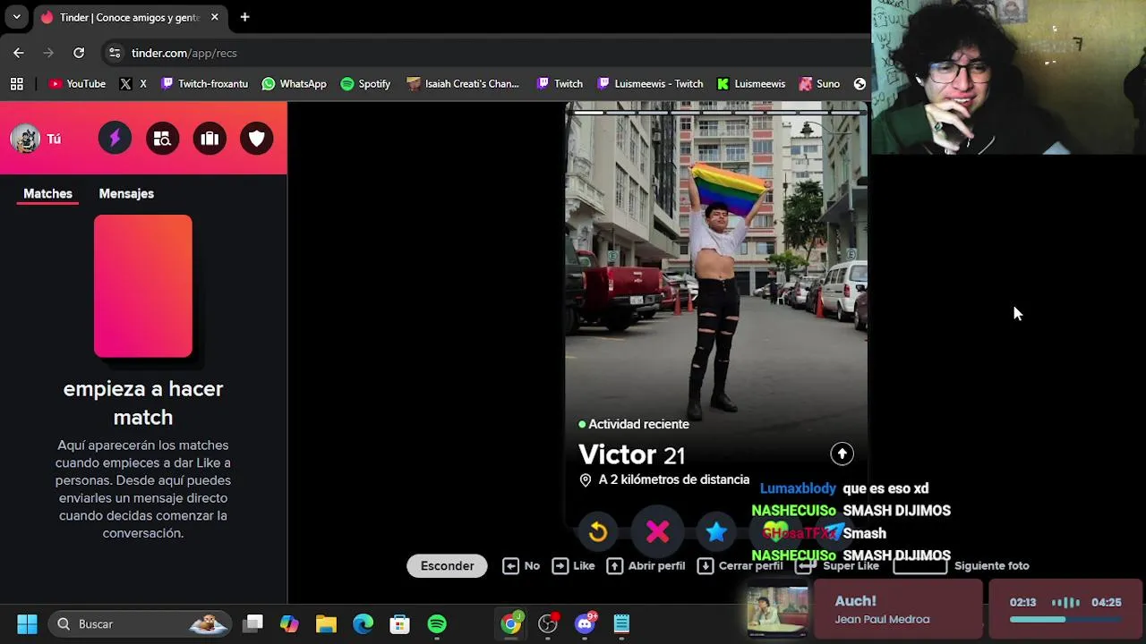Seek the song progress bar
Viewport: 1146px width, 644px height.
(x=1065, y=620)
